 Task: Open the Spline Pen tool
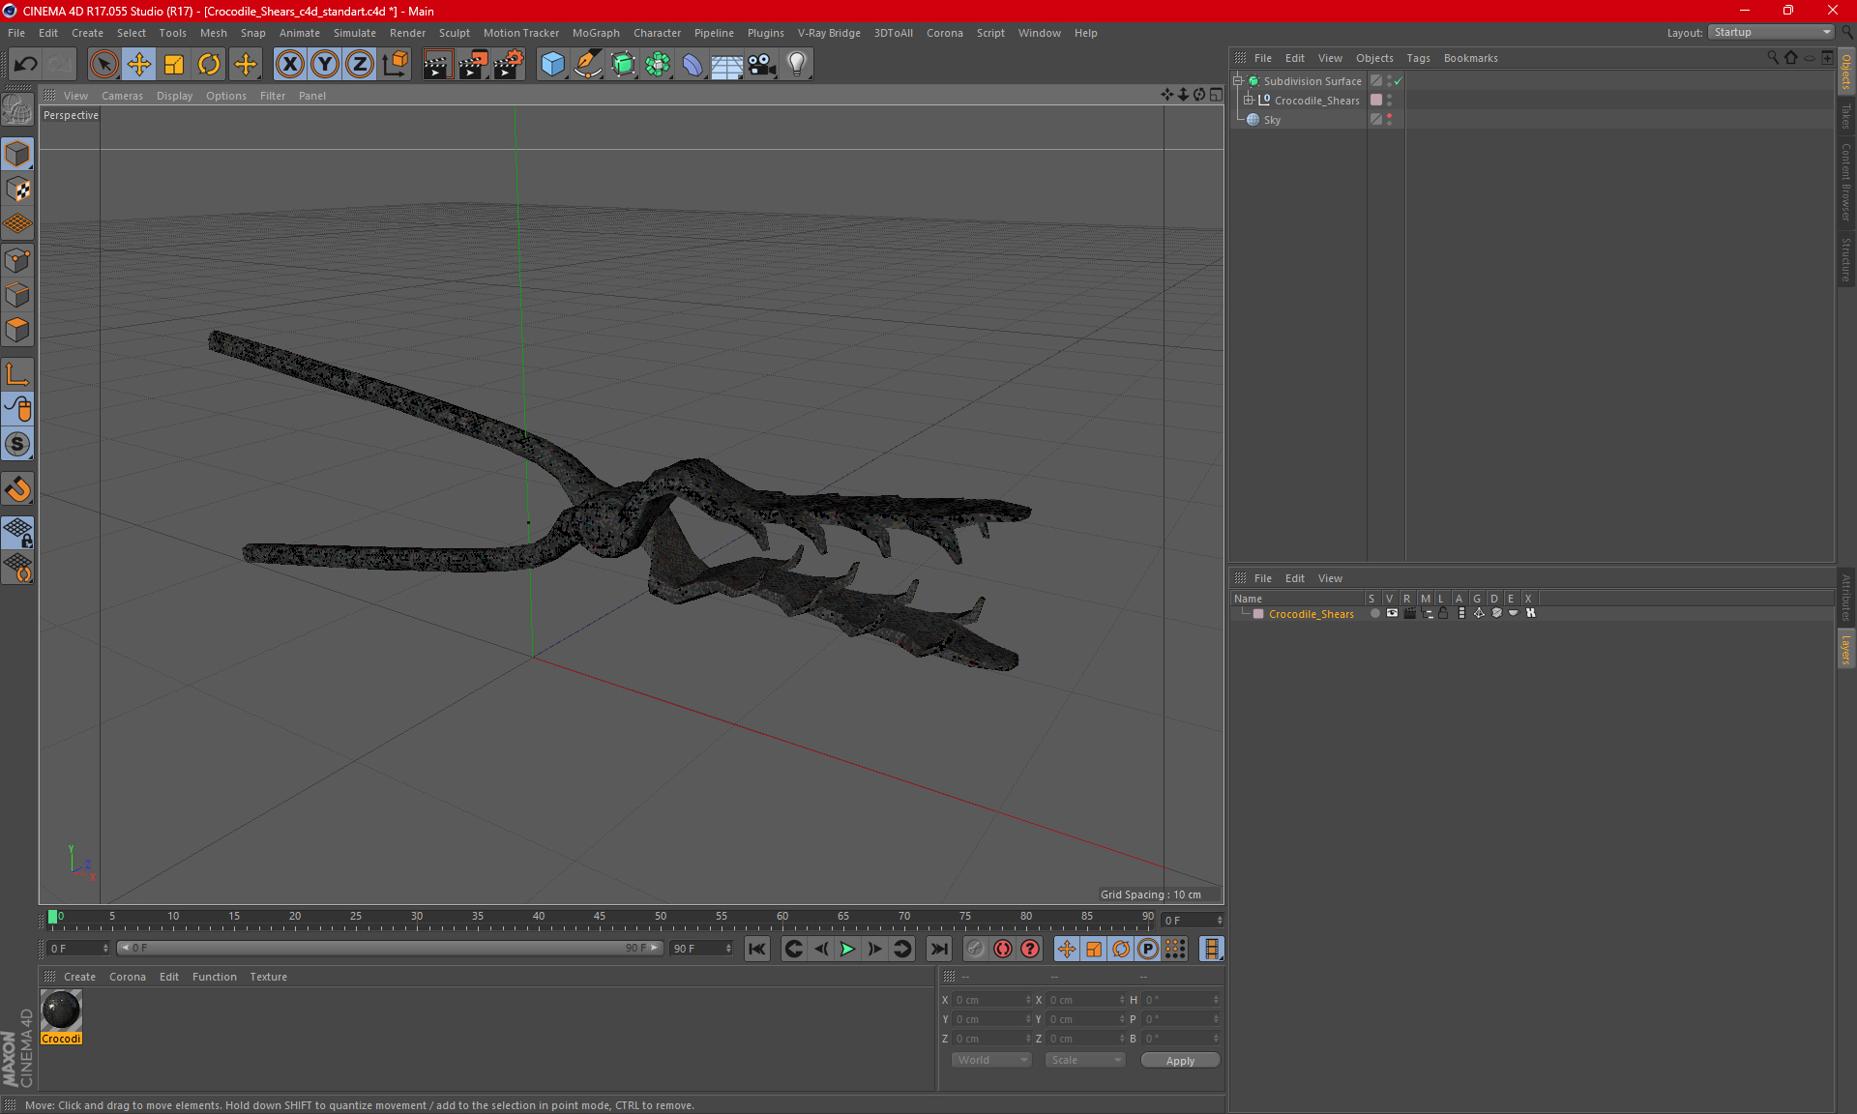tap(587, 64)
